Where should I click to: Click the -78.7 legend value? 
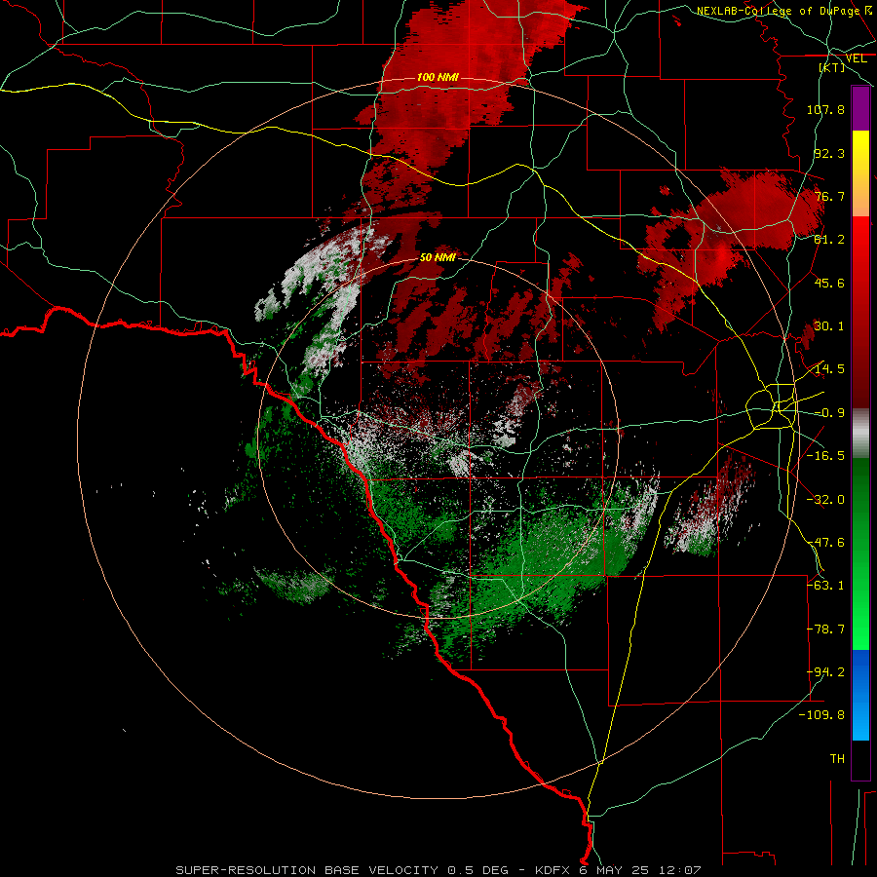[825, 629]
